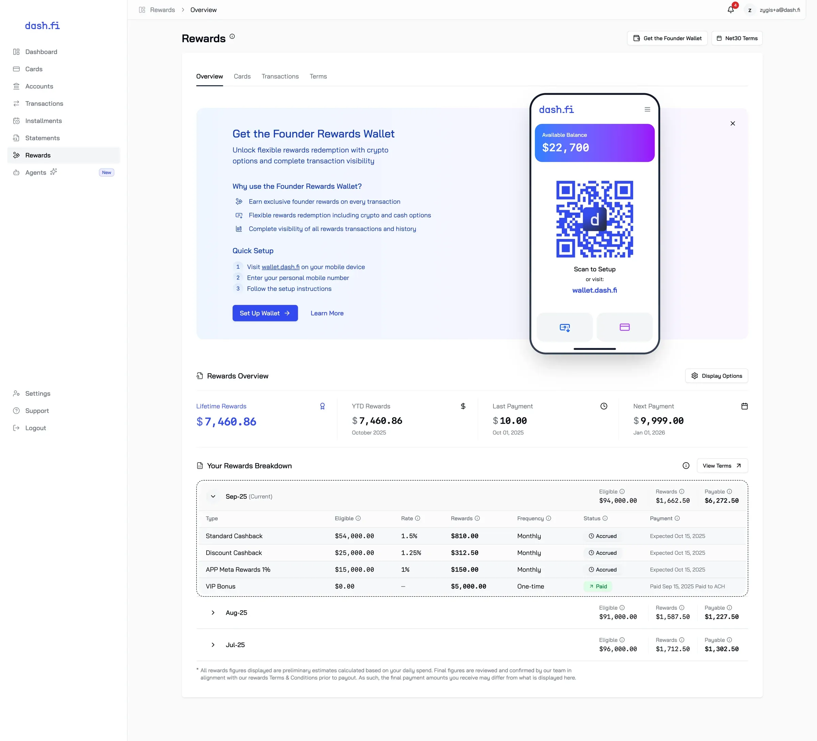
Task: Click the clock icon in Last Payment
Action: click(x=604, y=406)
